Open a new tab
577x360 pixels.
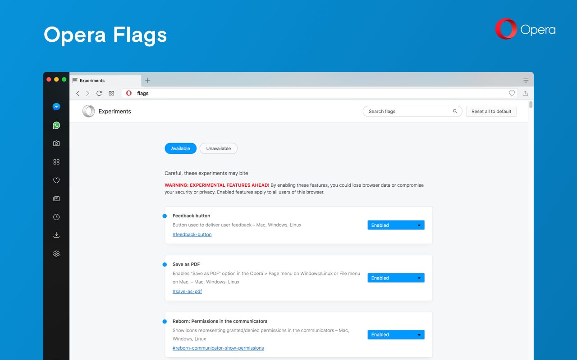point(147,80)
